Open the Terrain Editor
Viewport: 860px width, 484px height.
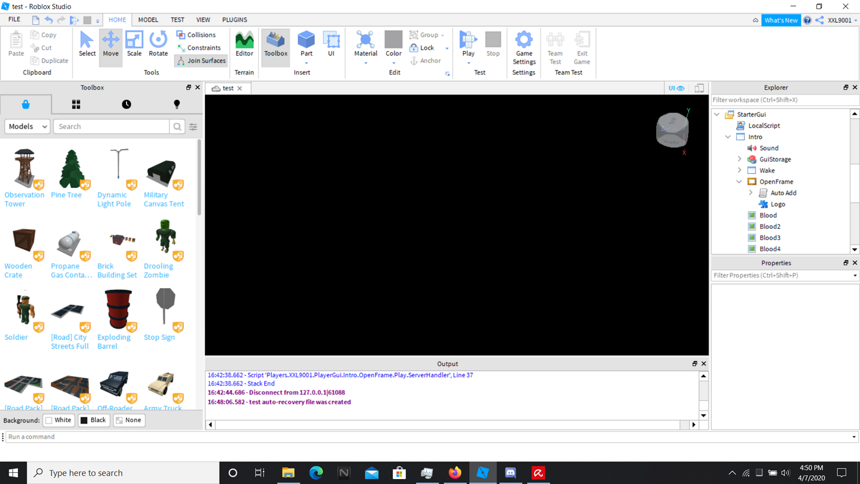[x=244, y=45]
